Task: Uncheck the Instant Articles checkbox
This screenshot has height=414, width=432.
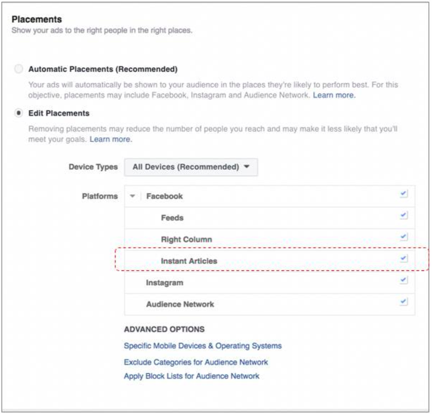Action: 404,258
